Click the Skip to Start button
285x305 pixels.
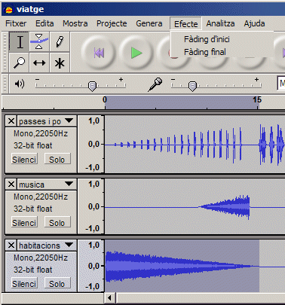pos(99,53)
